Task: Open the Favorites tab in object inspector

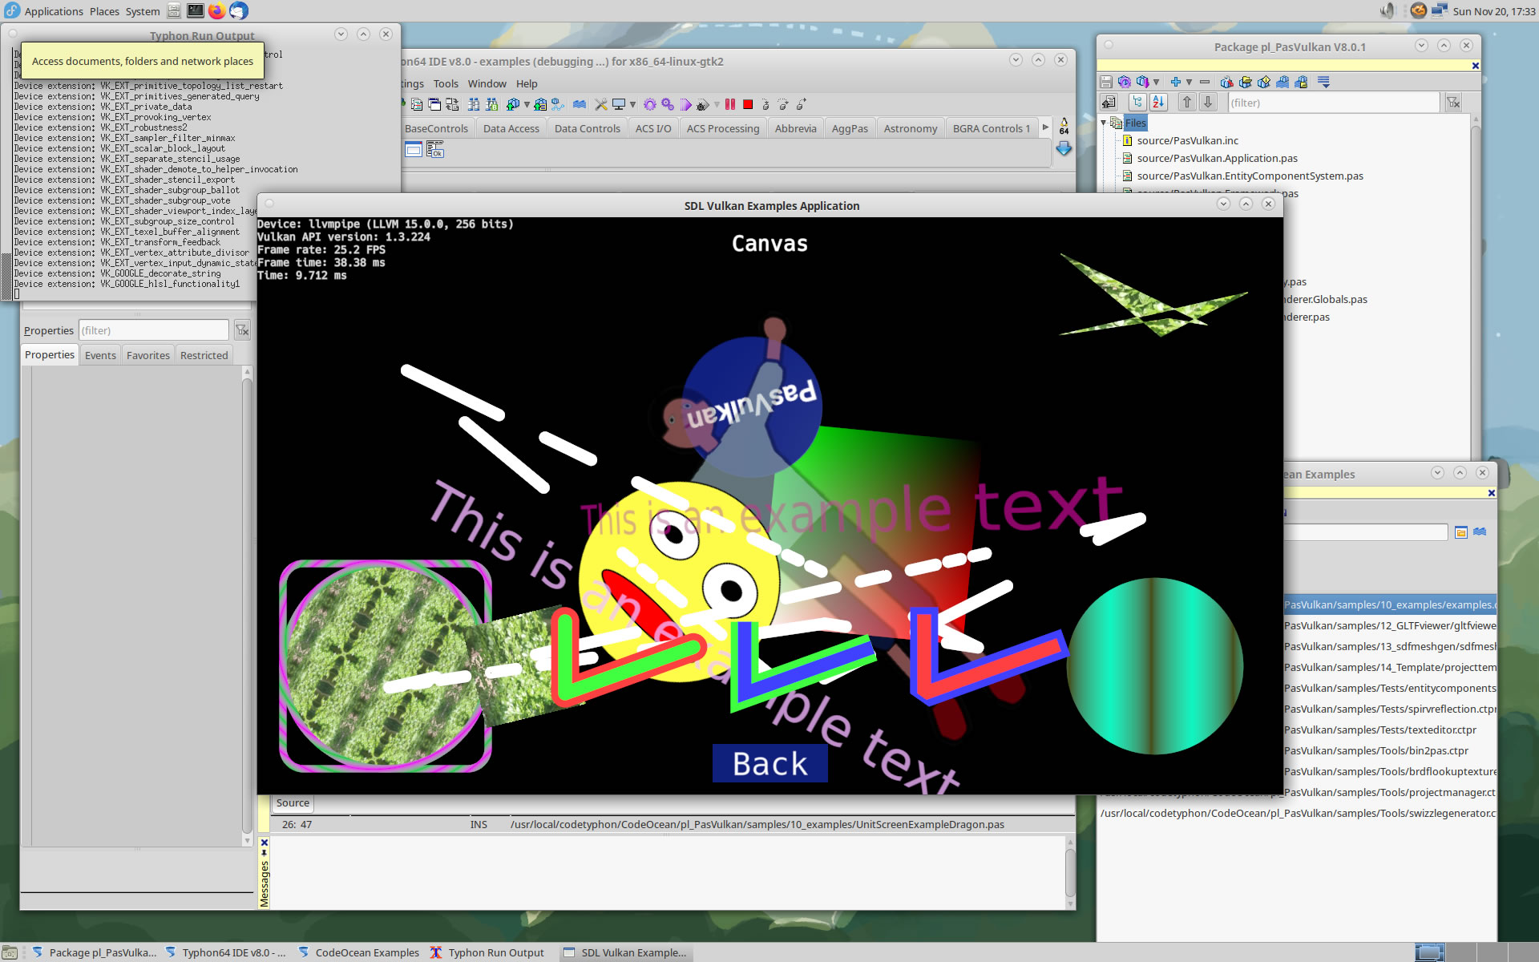Action: (148, 355)
